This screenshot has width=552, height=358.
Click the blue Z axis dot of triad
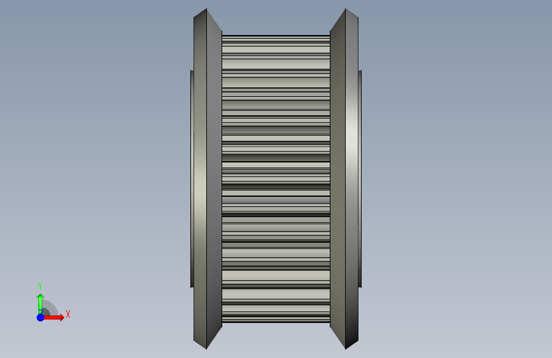tap(41, 317)
